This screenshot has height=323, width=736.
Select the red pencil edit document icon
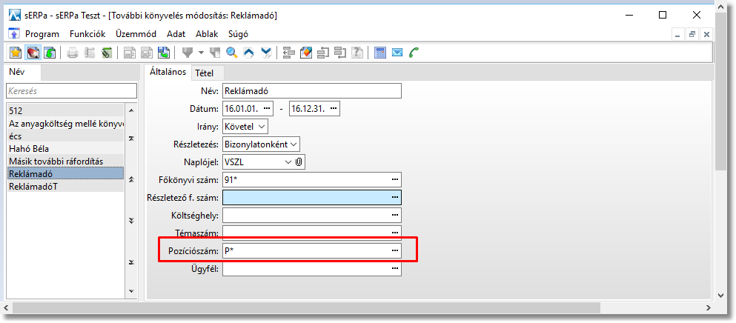(x=33, y=53)
